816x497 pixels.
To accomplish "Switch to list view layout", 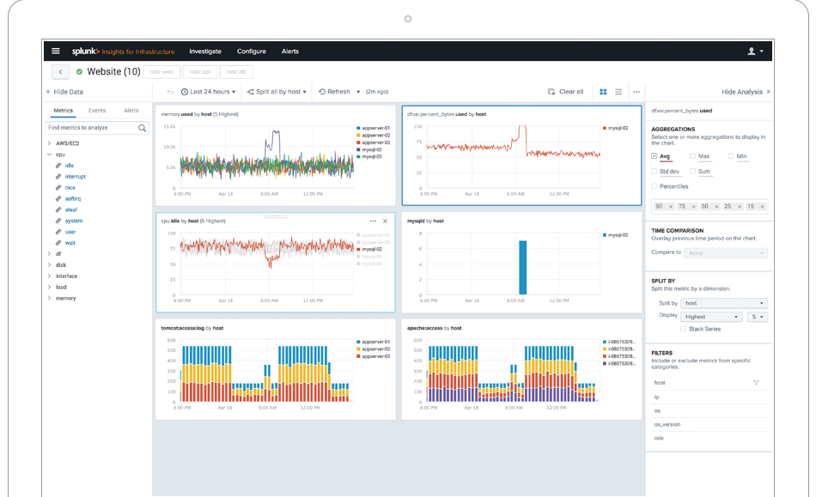I will [618, 92].
